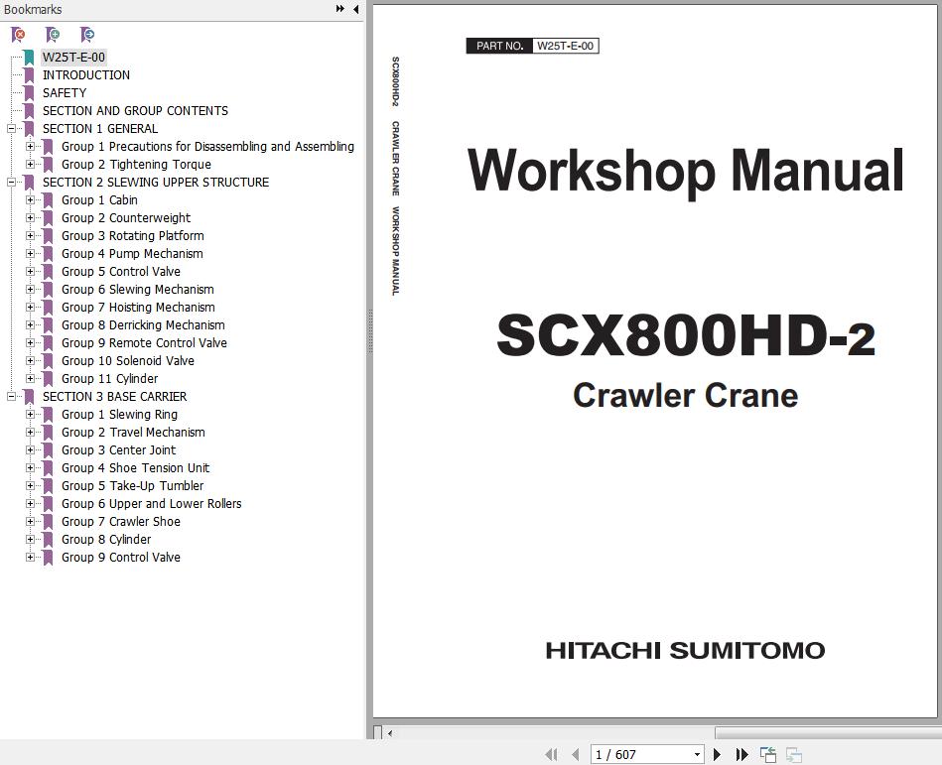
Task: Expand Group 1 Cabin node
Action: click(30, 200)
